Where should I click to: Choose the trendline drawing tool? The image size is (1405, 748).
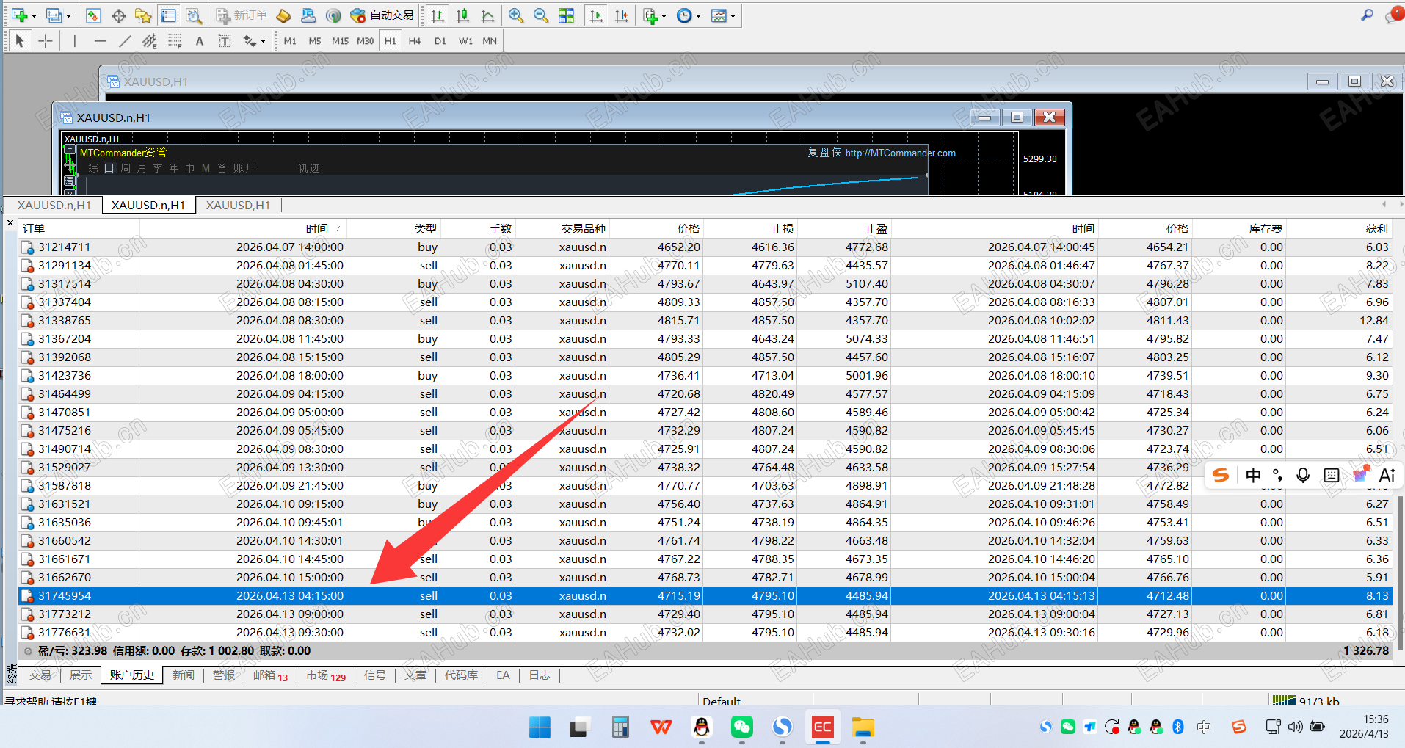click(x=125, y=41)
